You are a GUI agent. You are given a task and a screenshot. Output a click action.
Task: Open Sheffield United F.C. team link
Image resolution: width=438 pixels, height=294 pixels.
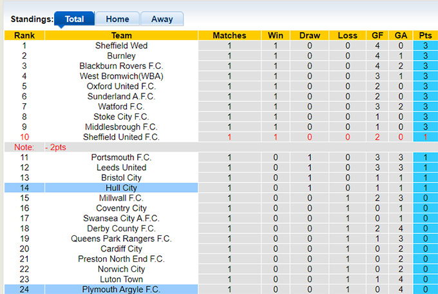click(121, 137)
